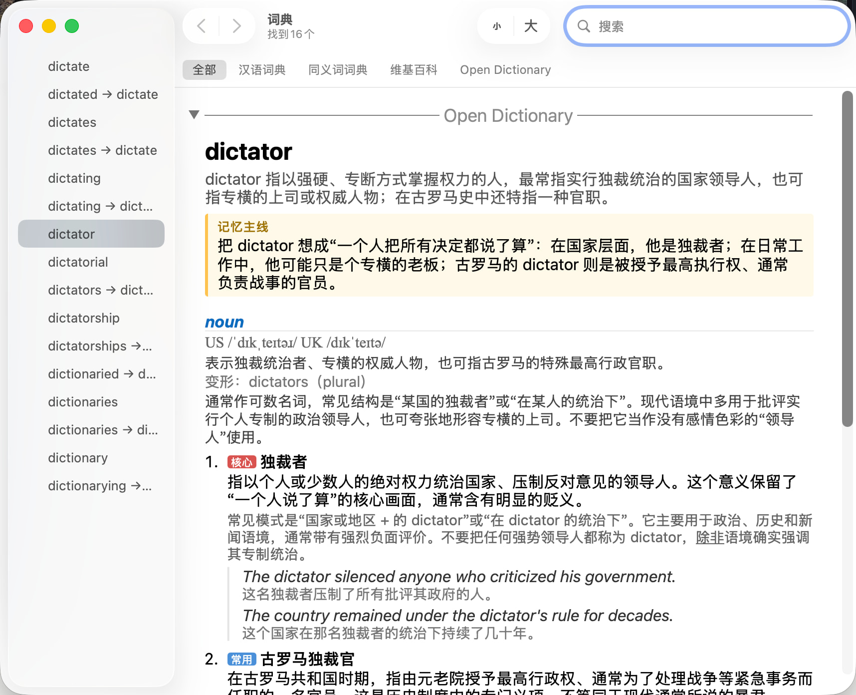Choose dictionaries in the sidebar
This screenshot has width=856, height=695.
point(91,402)
